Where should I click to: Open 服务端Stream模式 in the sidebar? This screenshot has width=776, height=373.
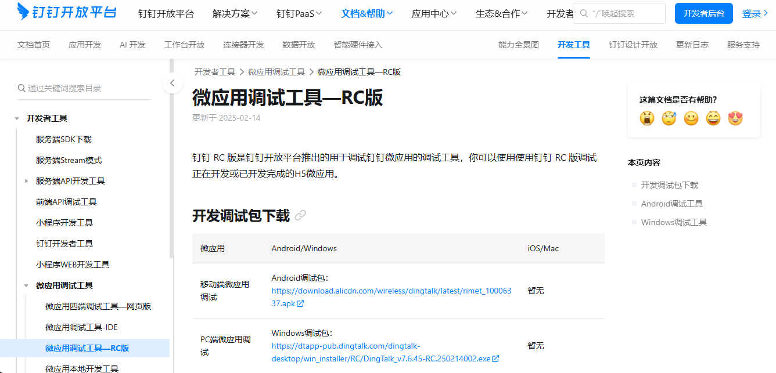pyautogui.click(x=69, y=160)
